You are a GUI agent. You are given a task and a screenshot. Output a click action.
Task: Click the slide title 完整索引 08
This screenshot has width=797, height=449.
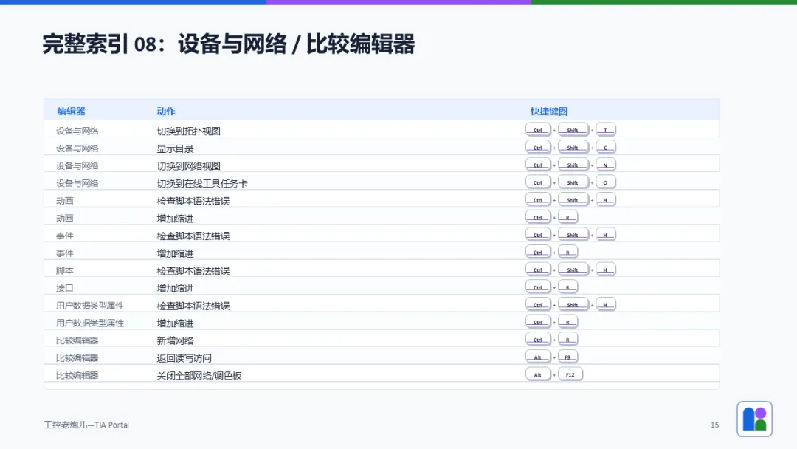point(229,44)
